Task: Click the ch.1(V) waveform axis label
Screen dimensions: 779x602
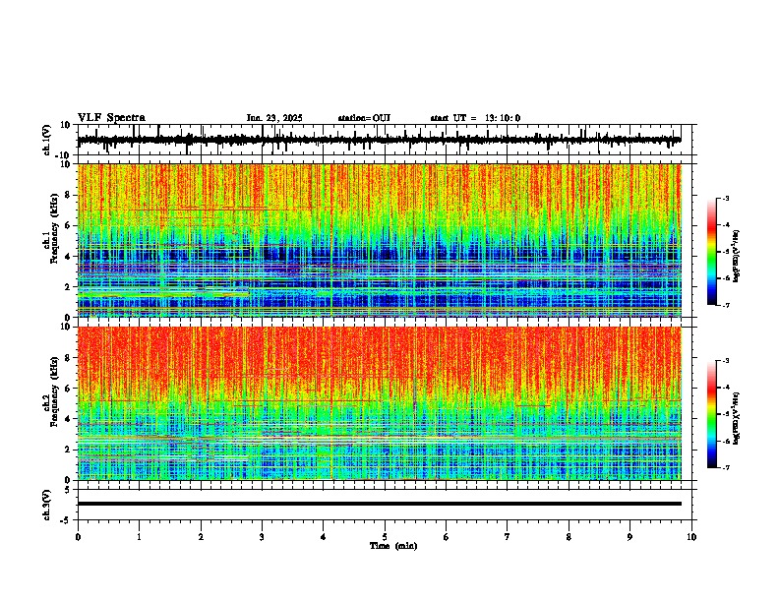Action: pos(47,140)
